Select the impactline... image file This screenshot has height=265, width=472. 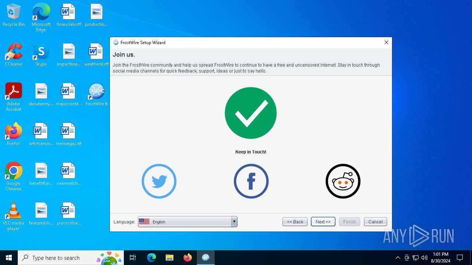coord(69,55)
